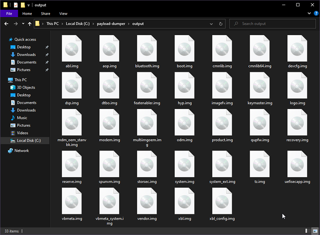Screen dimensions: 320x235
Task: Refresh the output folder view
Action: (x=220, y=24)
